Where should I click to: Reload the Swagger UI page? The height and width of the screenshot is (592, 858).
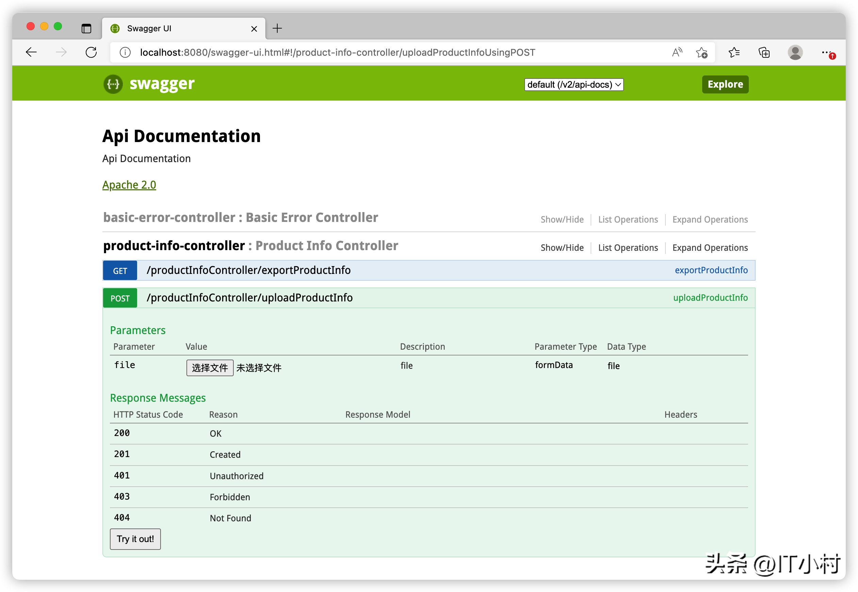(91, 52)
